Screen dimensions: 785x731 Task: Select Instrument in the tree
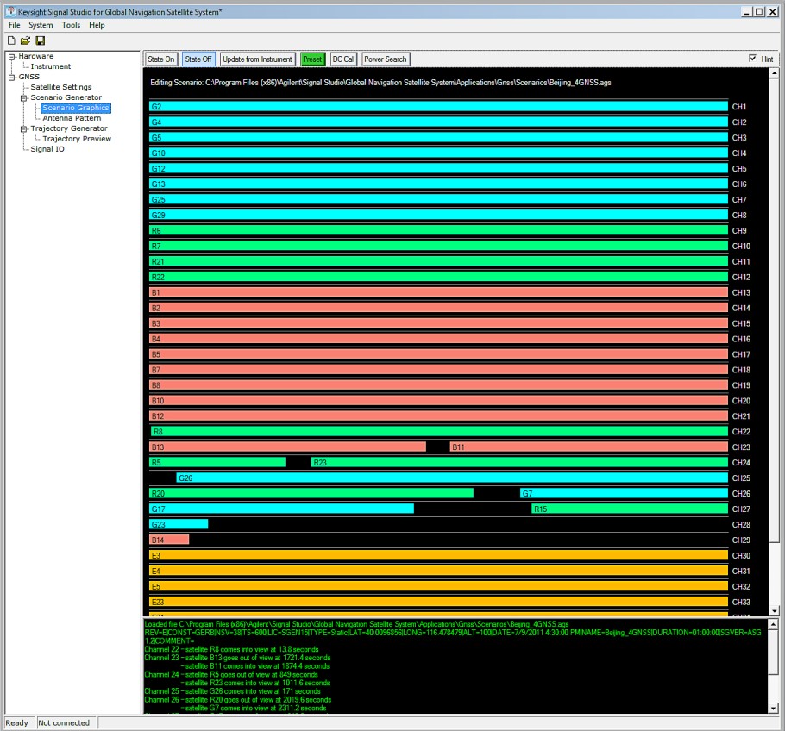pos(51,66)
